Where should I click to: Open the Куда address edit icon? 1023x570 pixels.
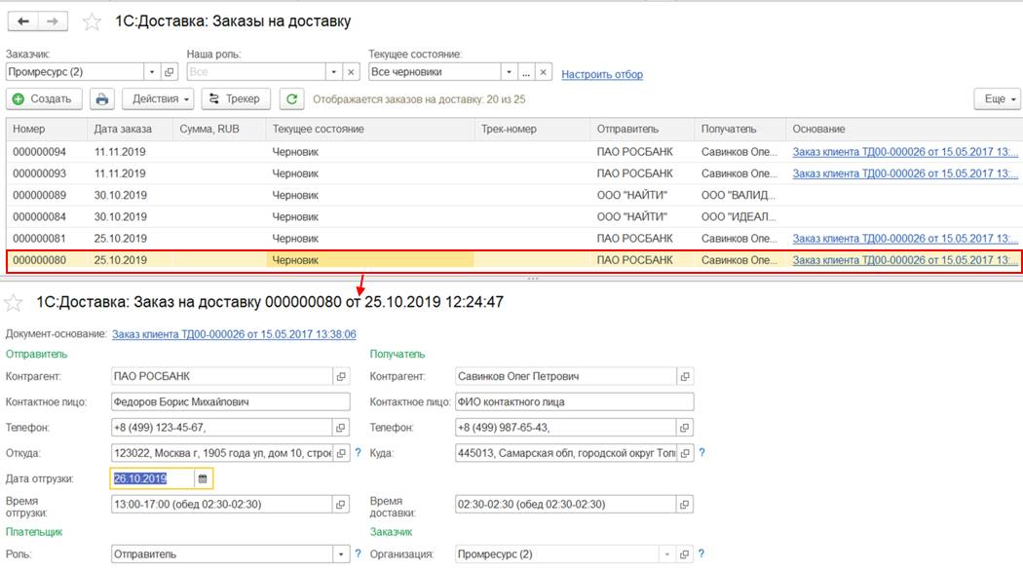coord(685,453)
